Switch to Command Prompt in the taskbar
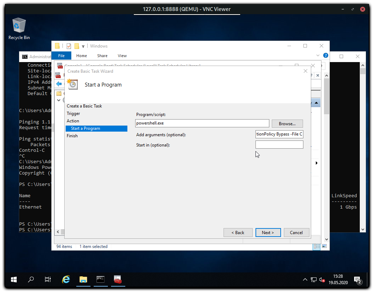Screen dimensions: 374x293 pos(100,280)
